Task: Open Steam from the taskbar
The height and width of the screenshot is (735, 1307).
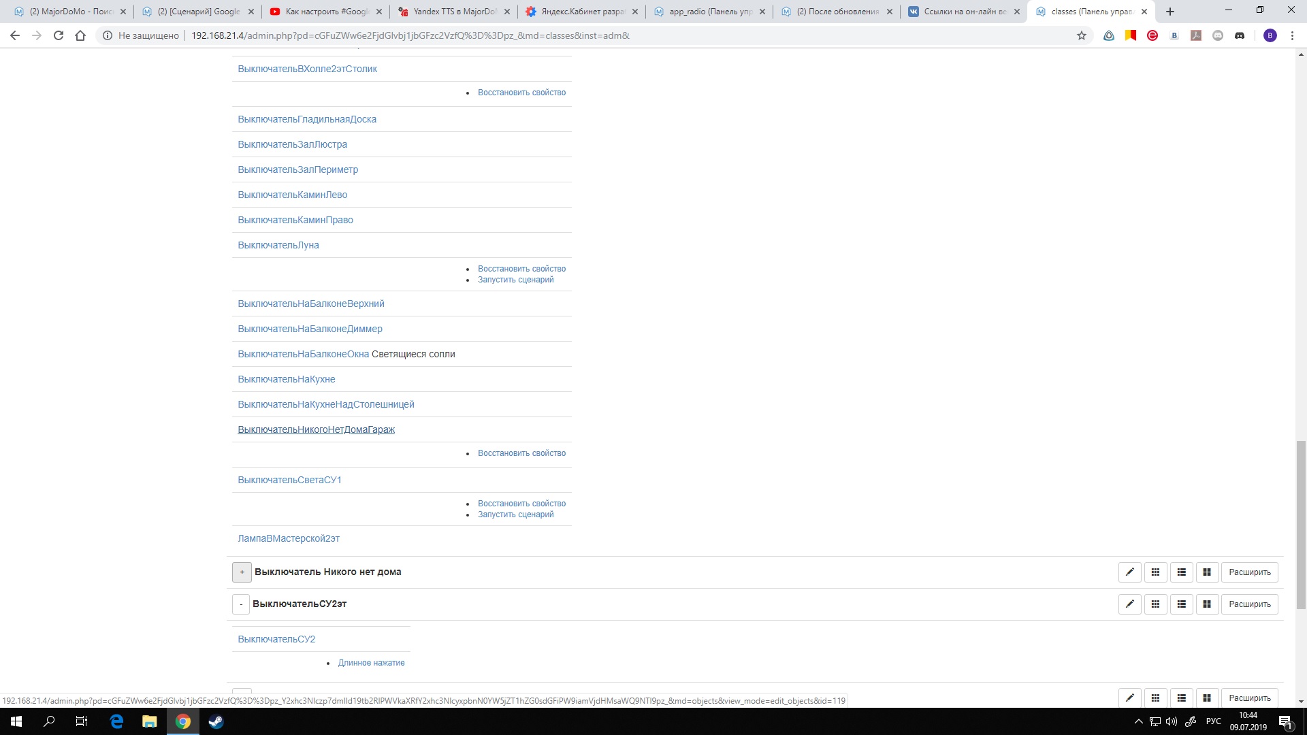Action: pyautogui.click(x=216, y=721)
